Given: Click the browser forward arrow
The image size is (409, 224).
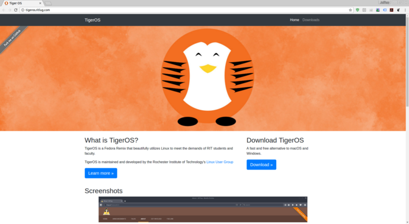Looking at the screenshot, I should [x=9, y=10].
